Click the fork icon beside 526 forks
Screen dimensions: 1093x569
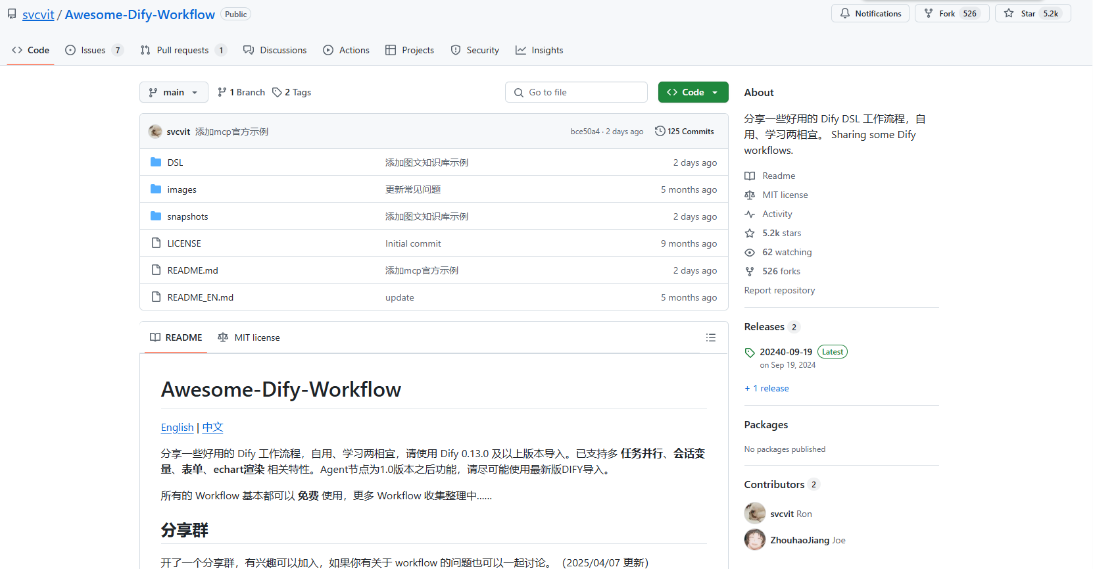point(750,271)
